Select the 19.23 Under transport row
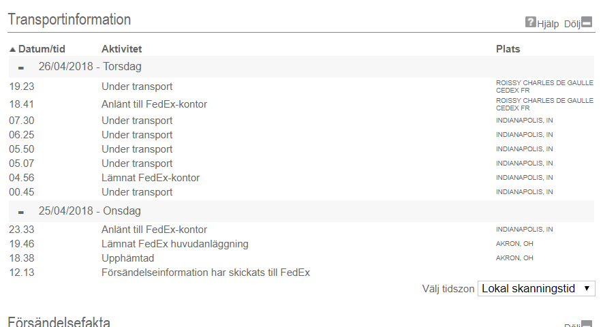 301,87
